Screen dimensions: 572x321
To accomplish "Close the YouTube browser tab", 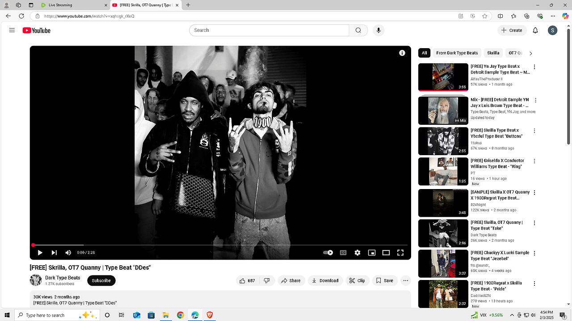I will [x=177, y=5].
